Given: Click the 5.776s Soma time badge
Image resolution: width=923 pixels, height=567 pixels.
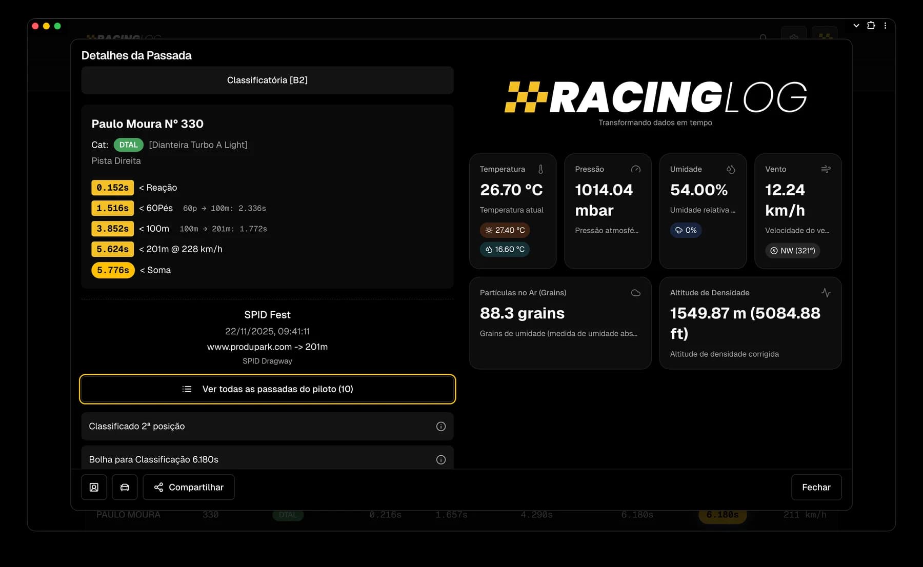Looking at the screenshot, I should coord(113,270).
